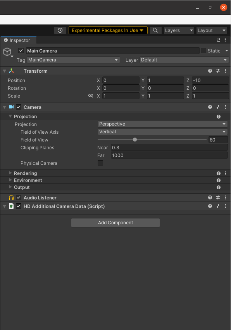Open HD Additional Camera Data kebab menu

pos(226,206)
